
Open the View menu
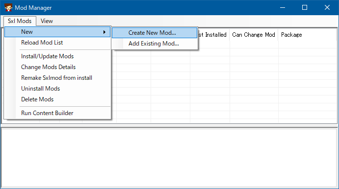[47, 21]
